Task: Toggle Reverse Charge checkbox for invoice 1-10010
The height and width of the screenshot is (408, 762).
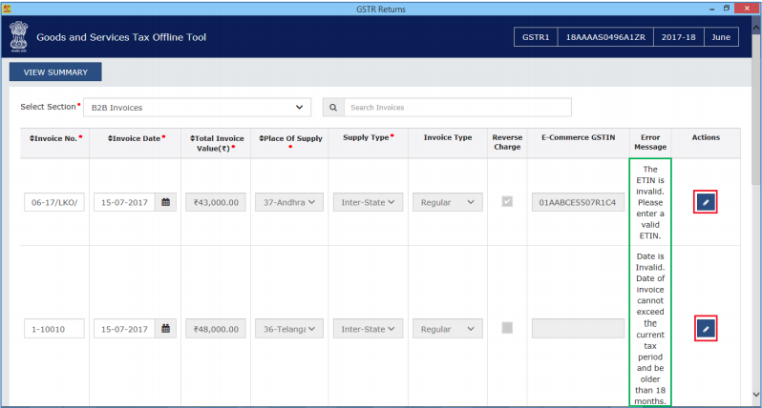Action: click(507, 328)
